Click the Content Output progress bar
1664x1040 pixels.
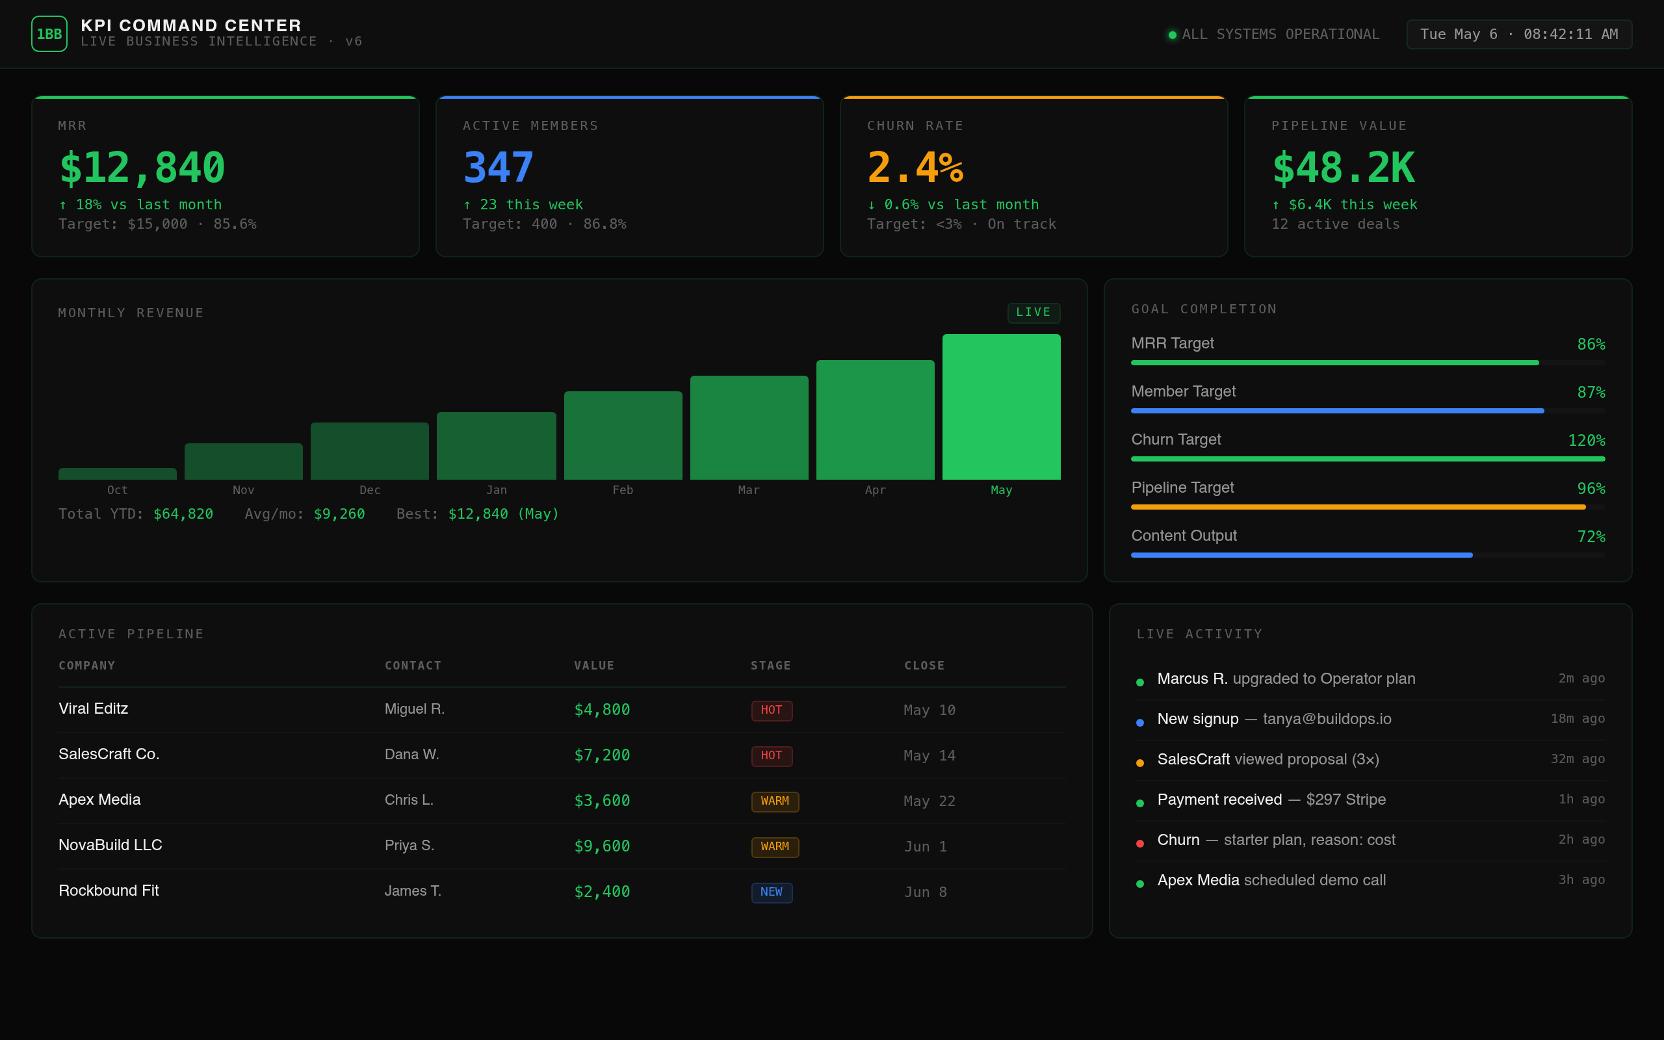[1368, 555]
